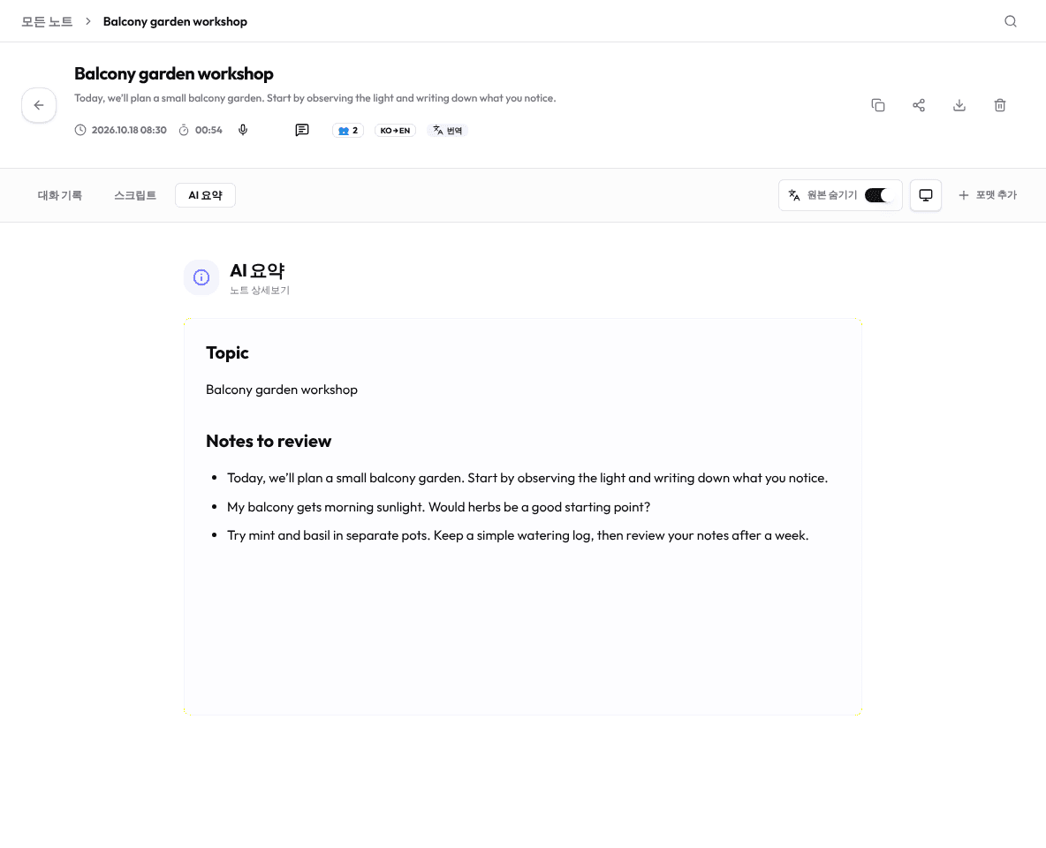Go back with the arrow button
The image size is (1046, 848).
pos(39,105)
